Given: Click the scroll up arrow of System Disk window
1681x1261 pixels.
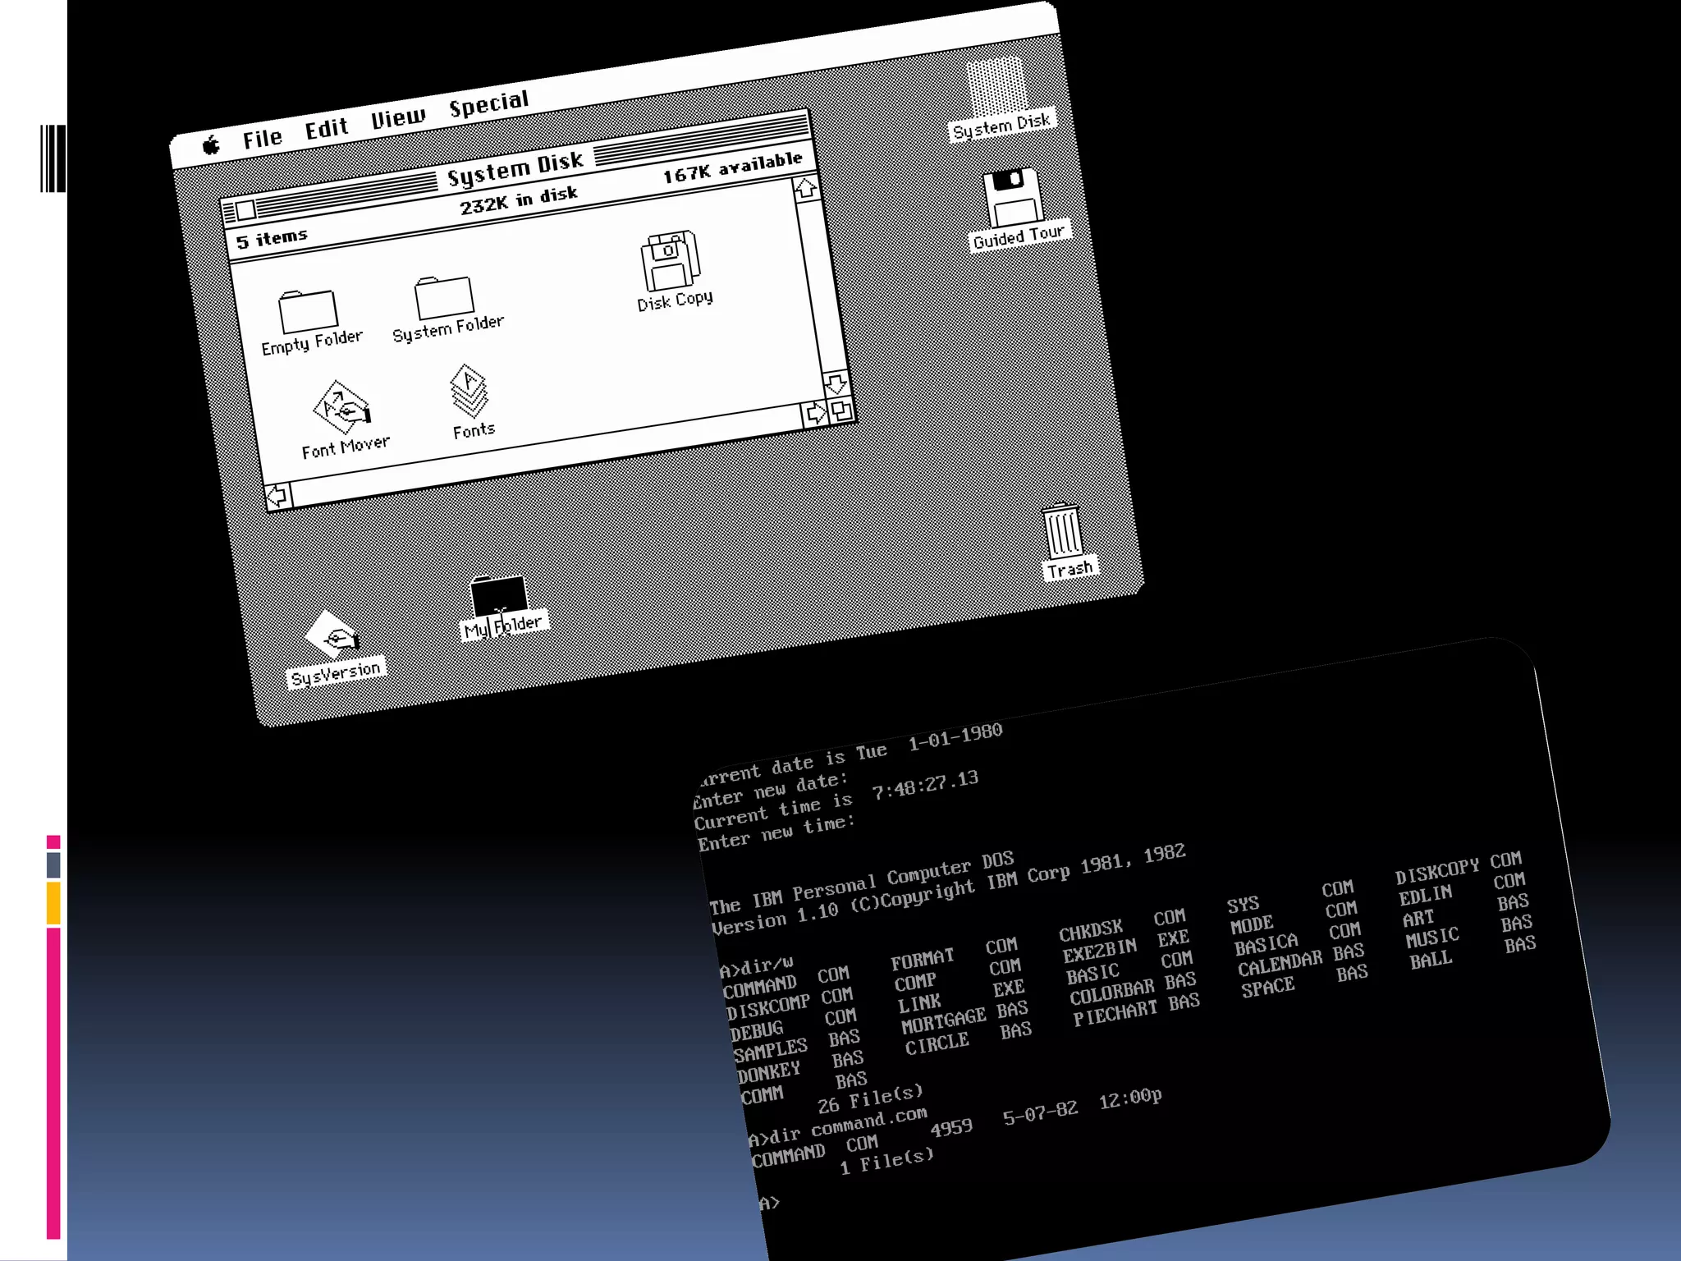Looking at the screenshot, I should tap(806, 189).
